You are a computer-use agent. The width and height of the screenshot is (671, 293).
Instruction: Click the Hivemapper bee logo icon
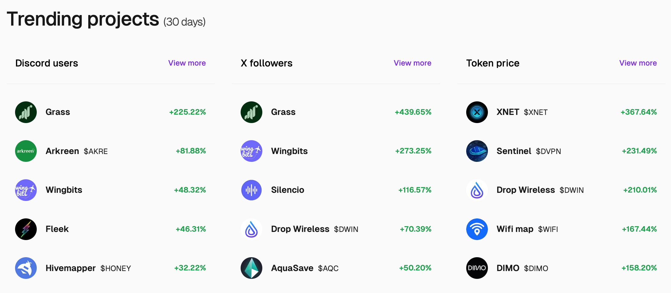(26, 268)
